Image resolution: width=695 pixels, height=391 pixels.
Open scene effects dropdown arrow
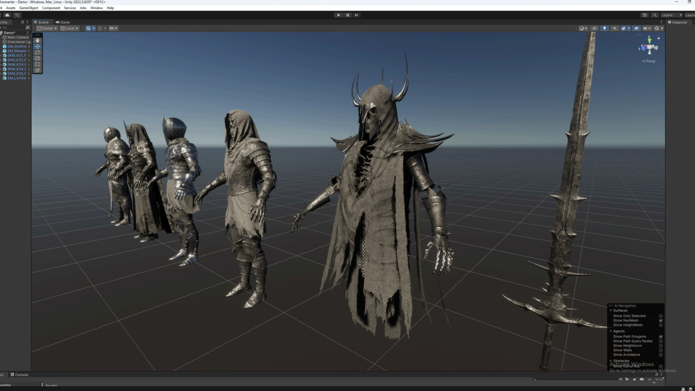point(629,28)
